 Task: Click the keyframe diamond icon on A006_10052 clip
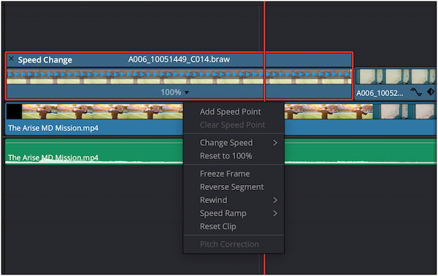431,92
